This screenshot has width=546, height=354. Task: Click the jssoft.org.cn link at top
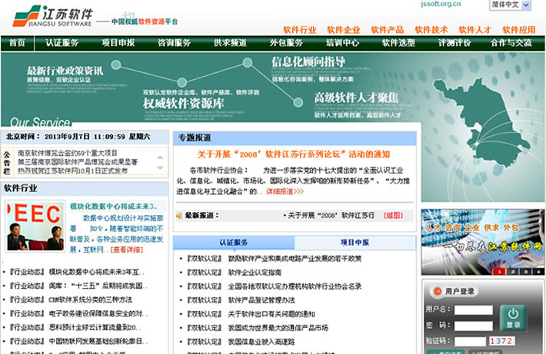tap(441, 4)
